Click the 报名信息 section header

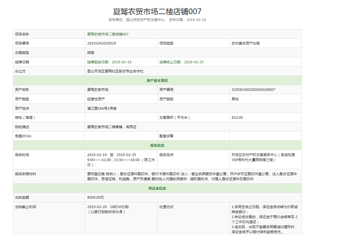pos(157,145)
